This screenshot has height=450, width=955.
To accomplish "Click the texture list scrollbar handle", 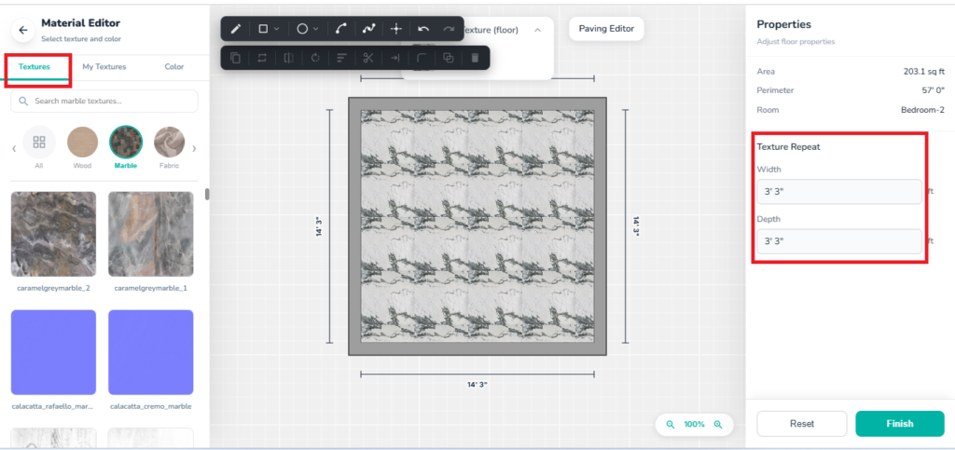I will (207, 194).
